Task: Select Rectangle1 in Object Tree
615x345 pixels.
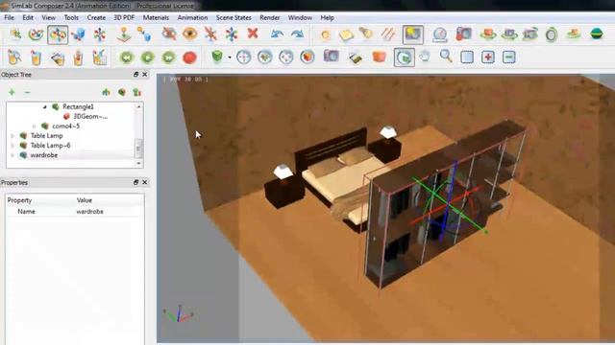Action: pyautogui.click(x=78, y=106)
